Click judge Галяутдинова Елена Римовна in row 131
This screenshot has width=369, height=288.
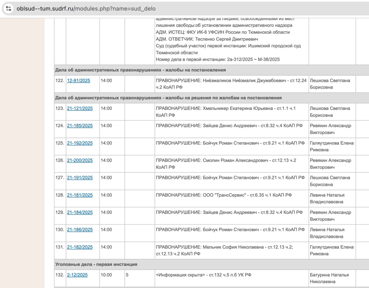coord(332,250)
